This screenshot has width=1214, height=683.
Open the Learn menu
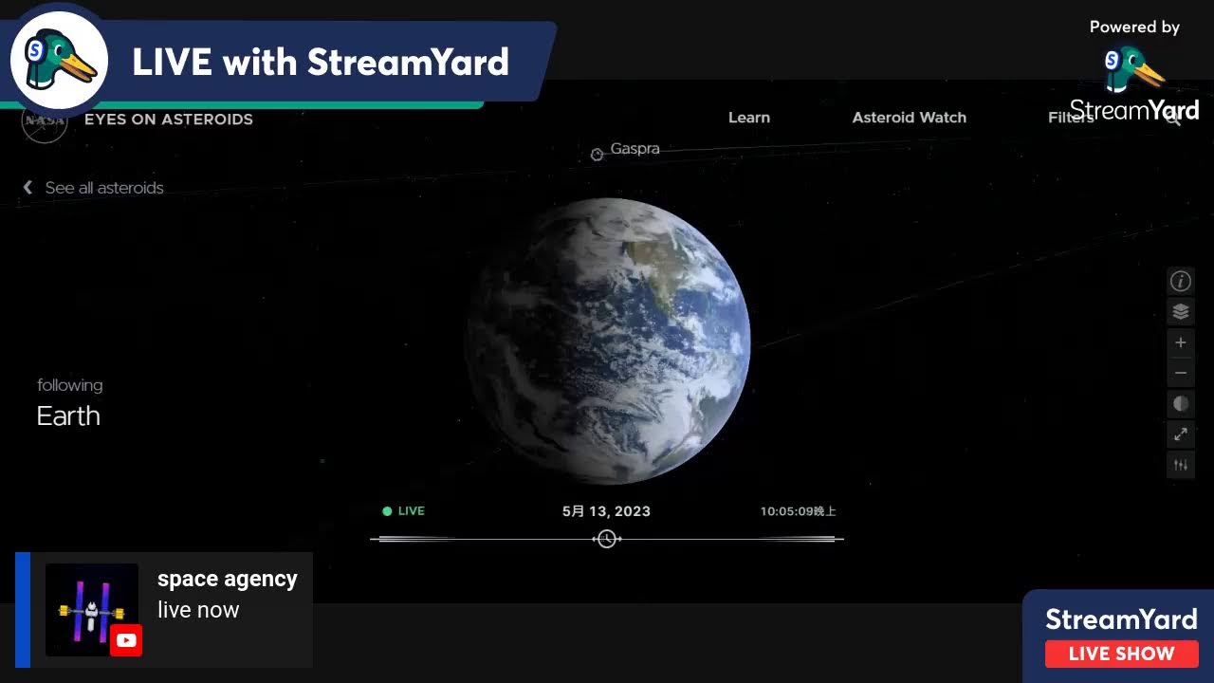coord(749,118)
